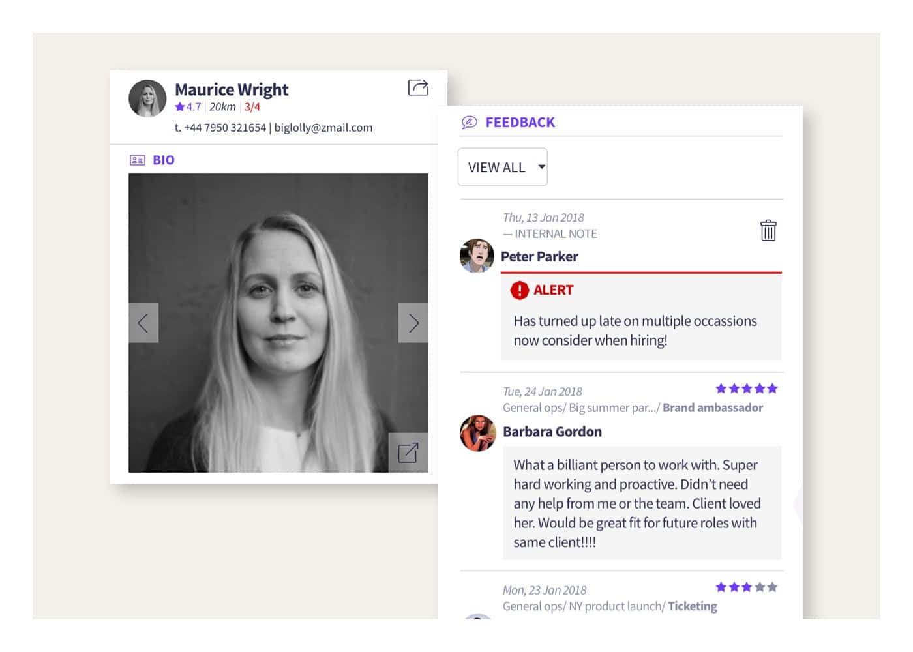The image size is (913, 652).
Task: Click the BIO ID card icon
Action: tap(137, 160)
